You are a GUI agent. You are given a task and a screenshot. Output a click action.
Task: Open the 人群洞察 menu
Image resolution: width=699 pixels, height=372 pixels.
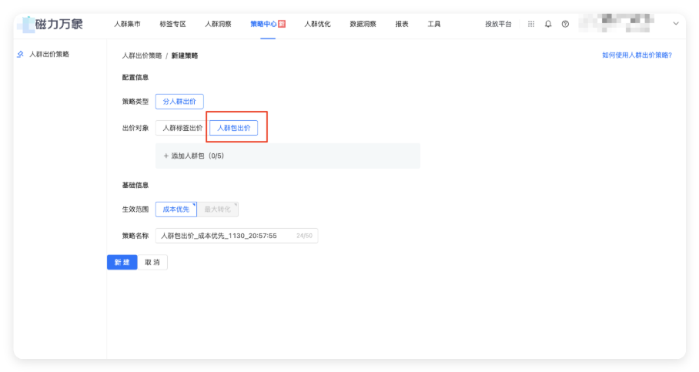pyautogui.click(x=218, y=24)
